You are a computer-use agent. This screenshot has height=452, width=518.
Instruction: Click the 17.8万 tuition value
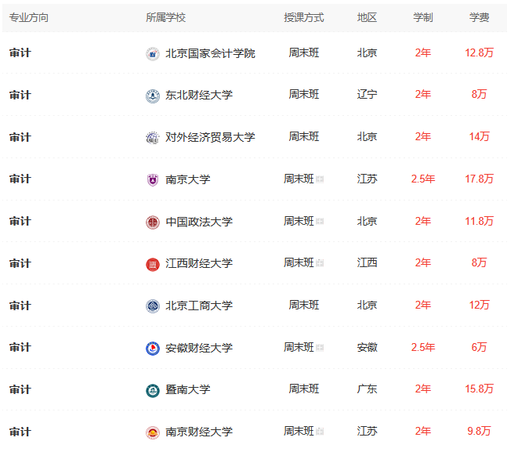[x=479, y=179]
